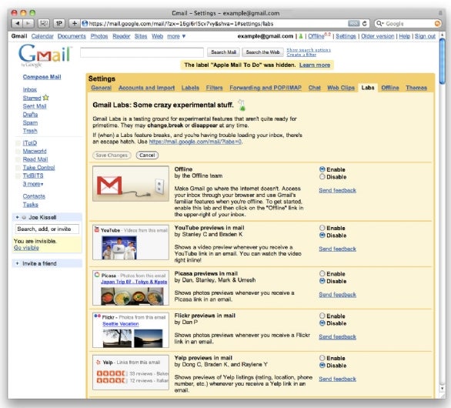This screenshot has height=408, width=451.
Task: Click the Go visible link
Action: point(26,248)
